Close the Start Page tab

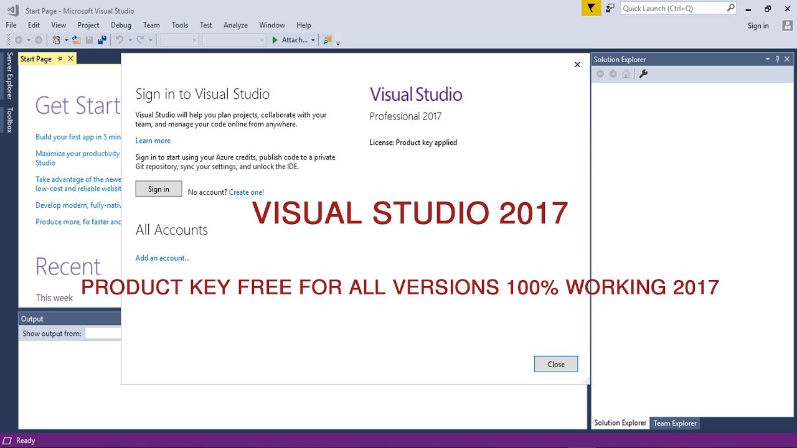click(70, 58)
